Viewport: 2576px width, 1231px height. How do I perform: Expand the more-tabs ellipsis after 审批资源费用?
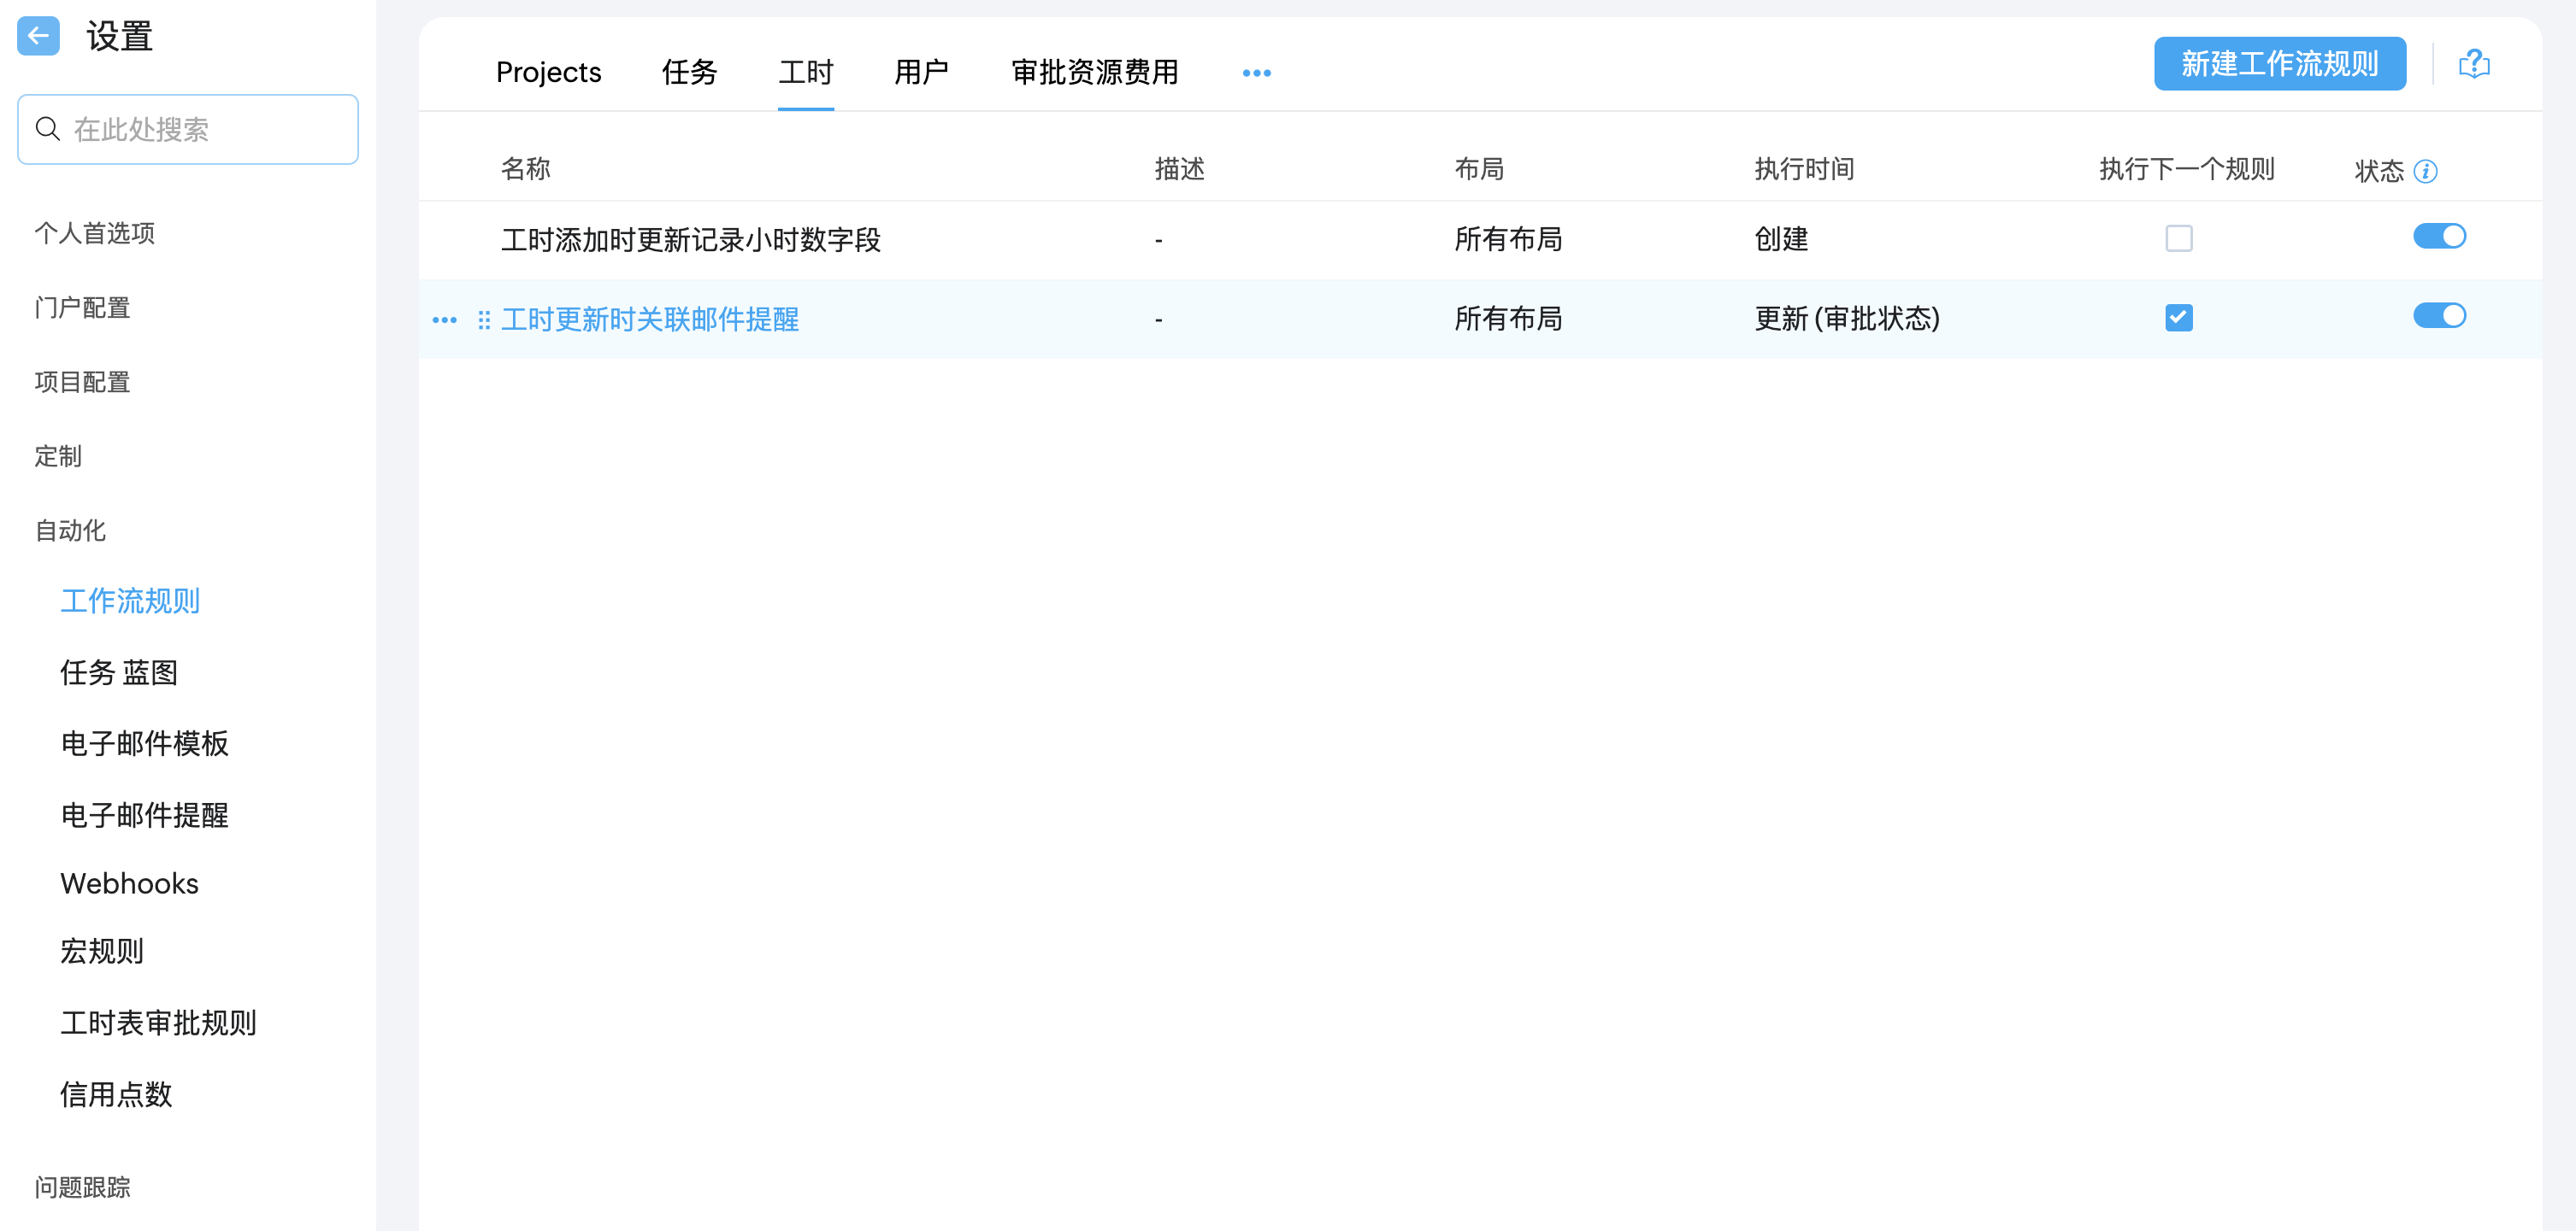(x=1256, y=73)
